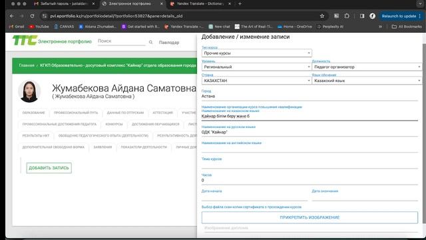
Task: Open the Данные по отпускам tab
Action: click(125, 113)
